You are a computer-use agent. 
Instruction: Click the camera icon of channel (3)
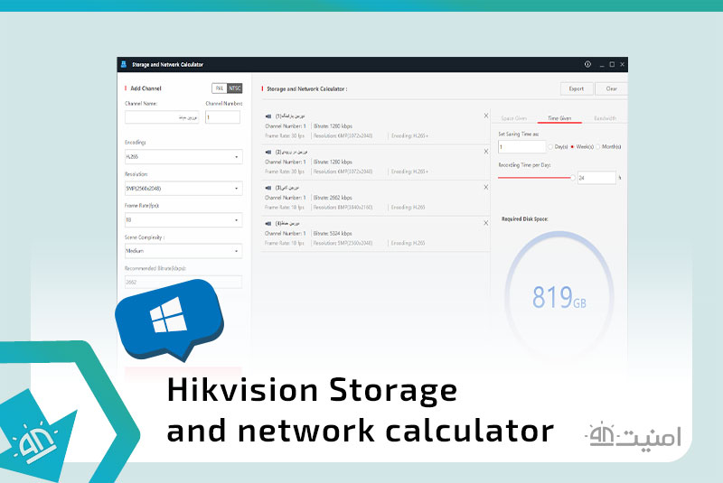[268, 188]
